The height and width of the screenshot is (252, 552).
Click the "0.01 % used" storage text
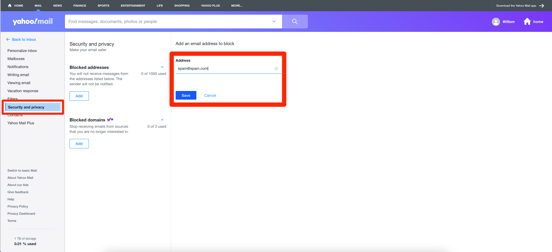tap(25, 244)
